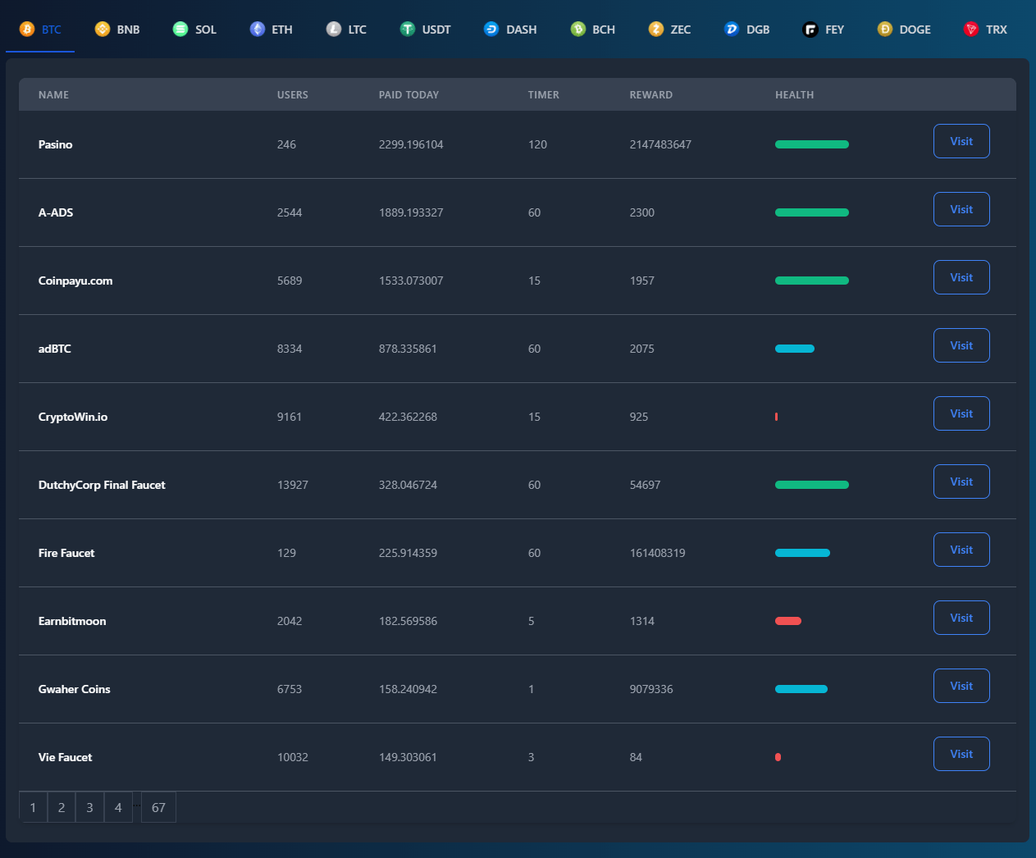Open Visit button for Coinpayu.com
This screenshot has width=1036, height=858.
tap(961, 277)
